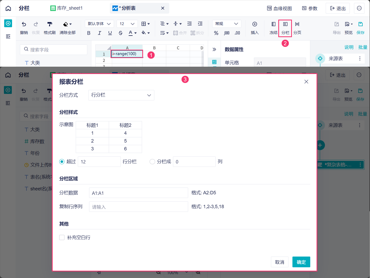Confirm the dialog with 确定
The width and height of the screenshot is (370, 278).
pyautogui.click(x=301, y=262)
